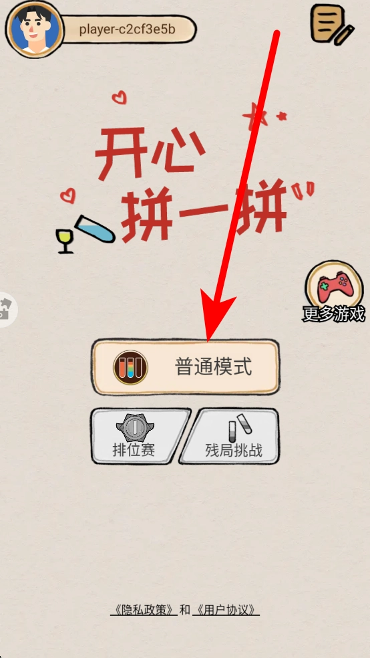Select the 残局挑战 endgame challenge tab

point(231,436)
